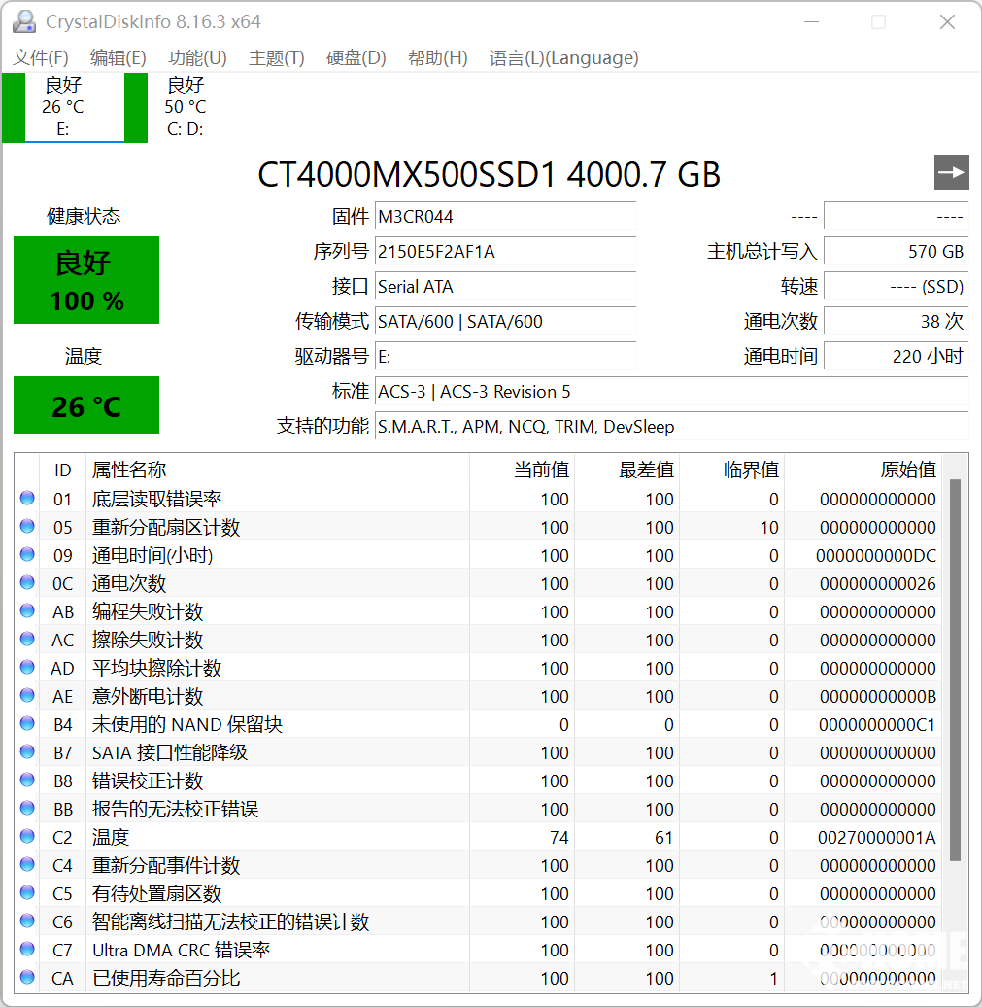Click the rotation rate field ---- (SSD)

click(x=896, y=286)
